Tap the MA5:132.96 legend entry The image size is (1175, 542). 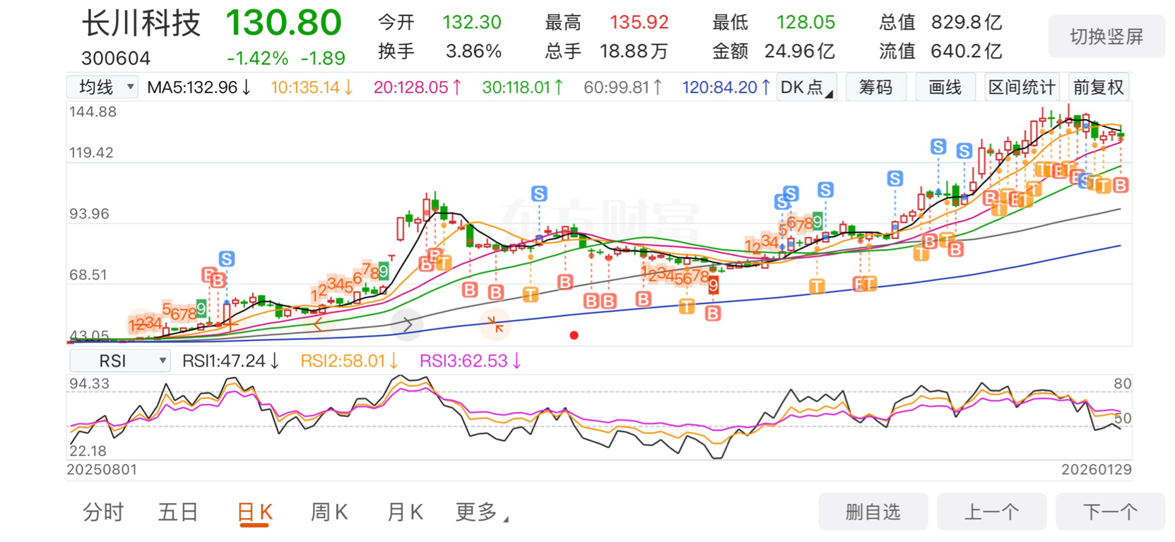(199, 88)
